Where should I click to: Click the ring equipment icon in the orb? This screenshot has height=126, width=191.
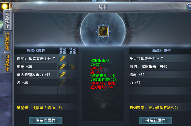coord(103,31)
